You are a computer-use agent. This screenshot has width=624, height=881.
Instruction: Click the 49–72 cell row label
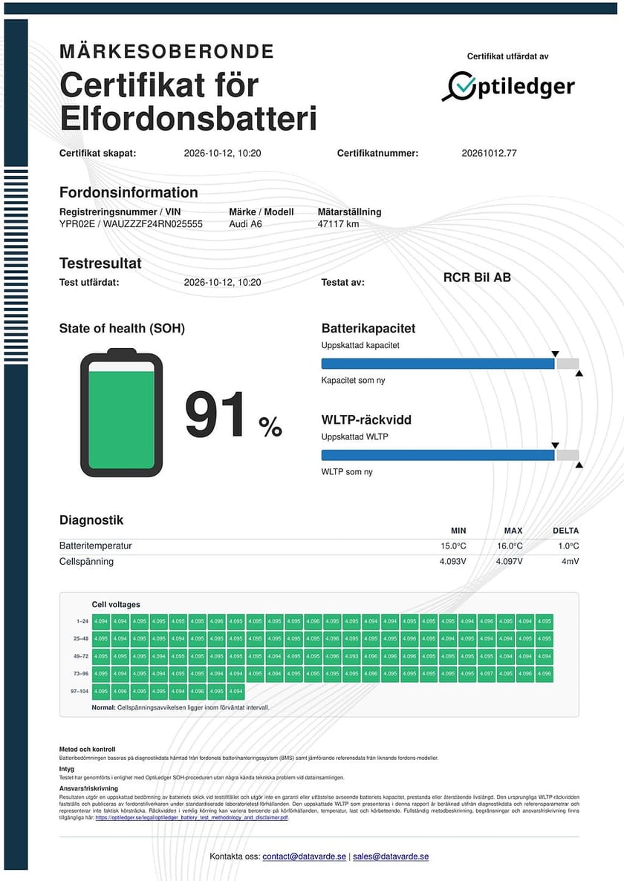tap(81, 656)
